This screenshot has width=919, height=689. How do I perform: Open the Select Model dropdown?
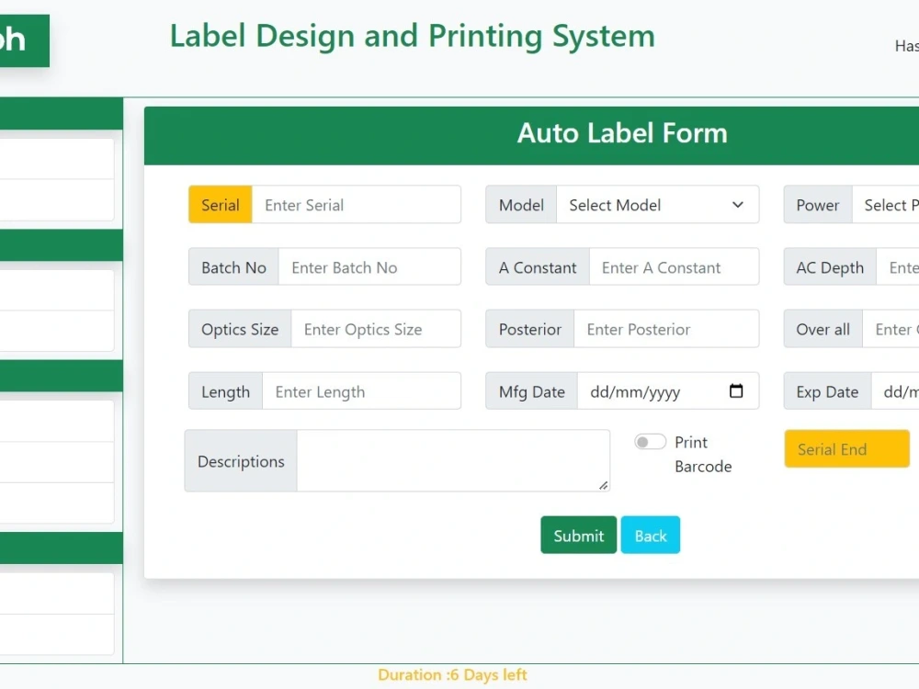click(657, 205)
